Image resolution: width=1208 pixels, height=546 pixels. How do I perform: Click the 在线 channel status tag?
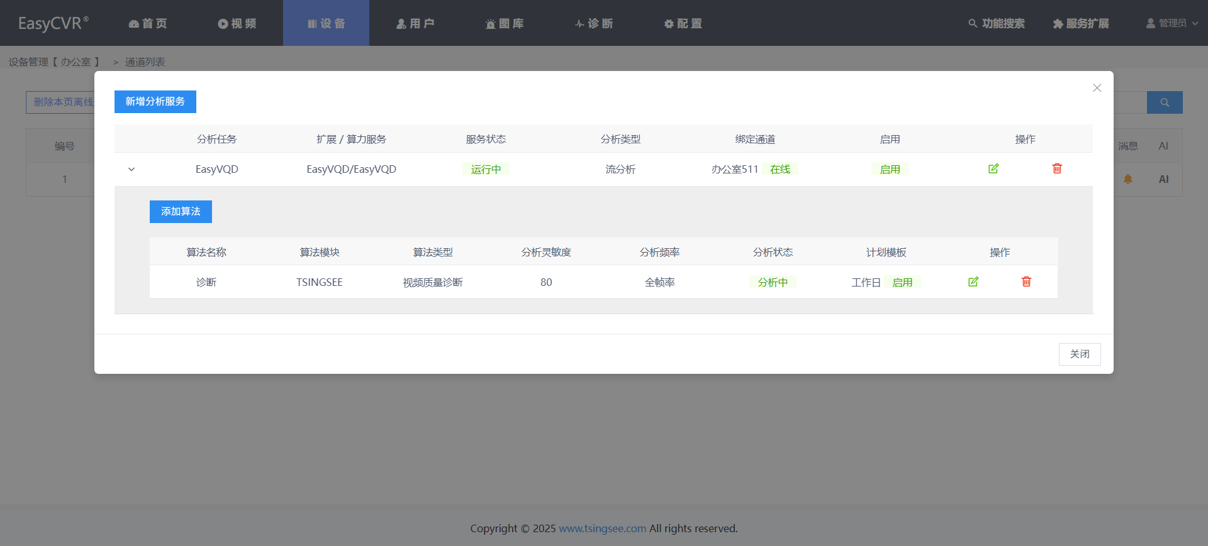pos(780,169)
